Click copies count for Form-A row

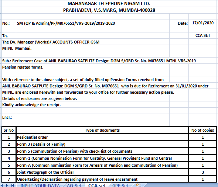pos(203,165)
